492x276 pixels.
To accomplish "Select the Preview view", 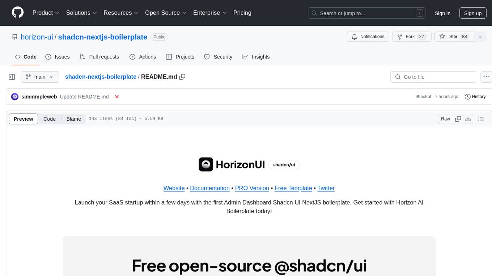I will coord(24,119).
